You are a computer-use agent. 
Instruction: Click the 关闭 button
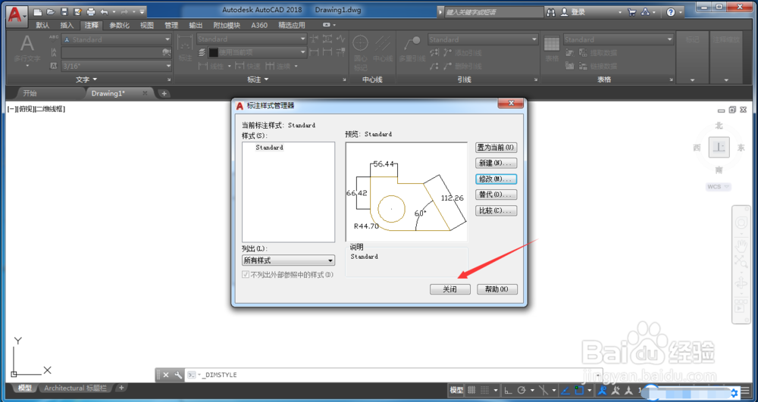click(x=450, y=289)
